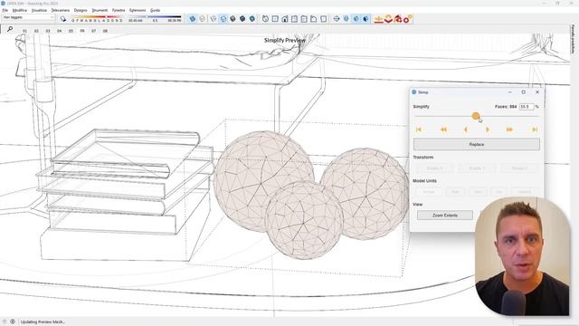Click the Simplify slider orange handle
Image resolution: width=579 pixels, height=326 pixels.
click(476, 116)
